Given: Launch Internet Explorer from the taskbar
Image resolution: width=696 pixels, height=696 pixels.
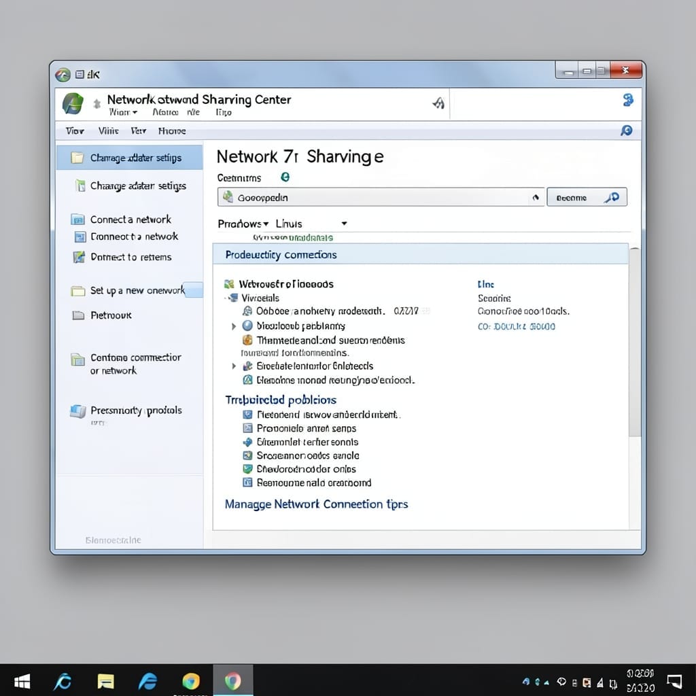Looking at the screenshot, I should tap(147, 681).
